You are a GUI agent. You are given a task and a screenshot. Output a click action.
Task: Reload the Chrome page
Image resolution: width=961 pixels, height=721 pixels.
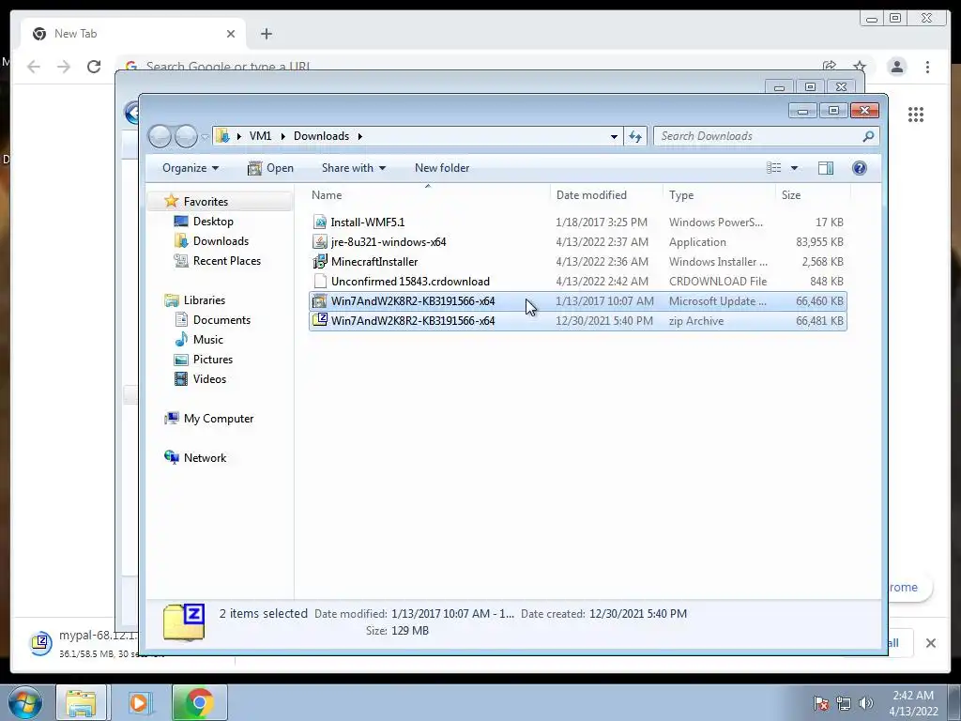coord(94,67)
